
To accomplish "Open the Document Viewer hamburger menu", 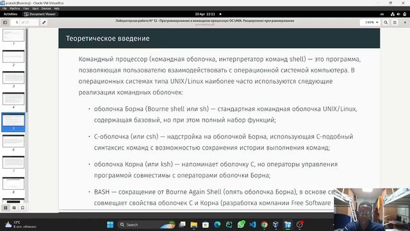I will point(395,22).
